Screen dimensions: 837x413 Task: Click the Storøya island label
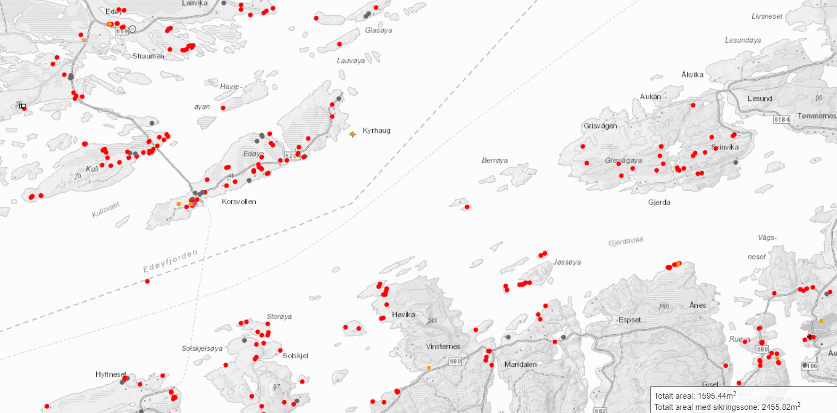coord(279,316)
